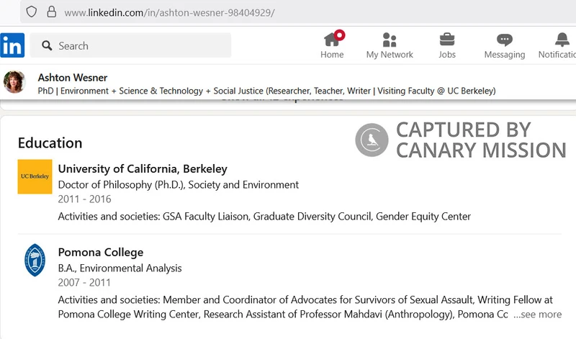Screen dimensions: 576x339
Task: Open the Home feed icon
Action: coord(332,40)
